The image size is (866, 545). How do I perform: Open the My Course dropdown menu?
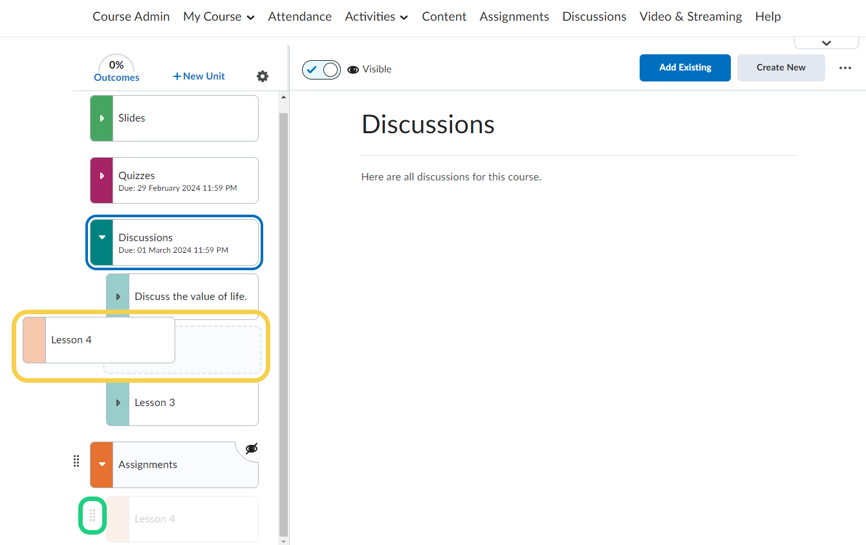(219, 17)
